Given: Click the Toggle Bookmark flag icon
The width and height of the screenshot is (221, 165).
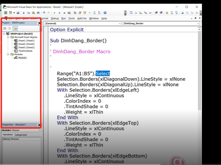Looking at the screenshot, I should [182, 13].
